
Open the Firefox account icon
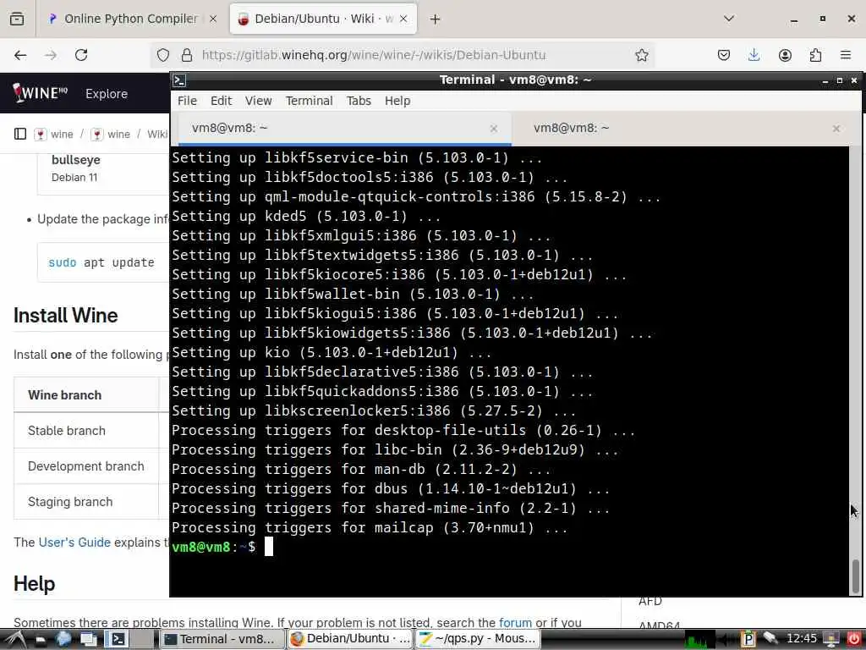point(785,55)
